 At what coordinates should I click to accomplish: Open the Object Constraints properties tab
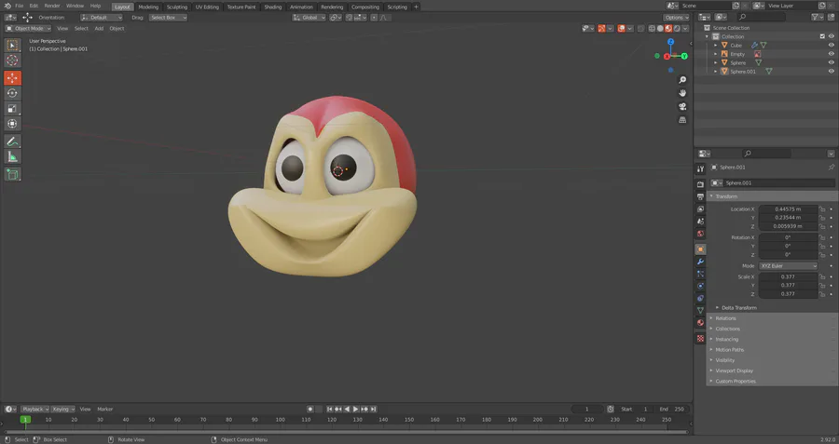coord(700,298)
